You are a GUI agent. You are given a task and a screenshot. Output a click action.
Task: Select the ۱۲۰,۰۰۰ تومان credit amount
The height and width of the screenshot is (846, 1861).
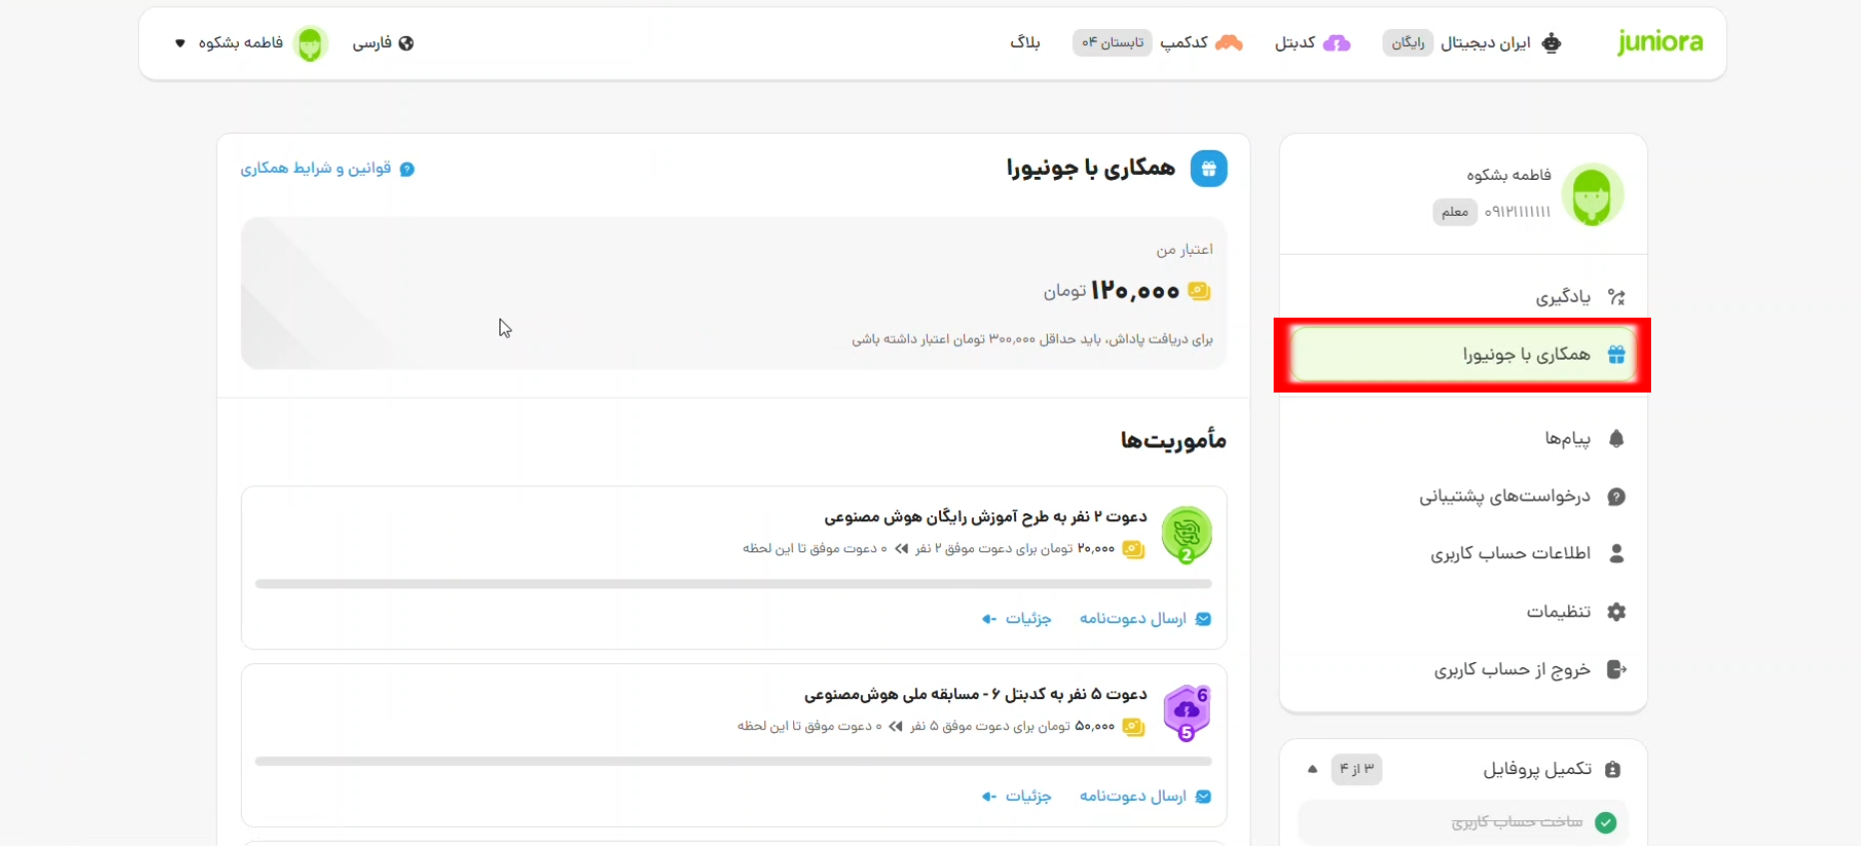[x=1112, y=291]
